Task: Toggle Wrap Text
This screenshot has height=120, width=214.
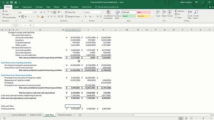Action: pos(70,12)
